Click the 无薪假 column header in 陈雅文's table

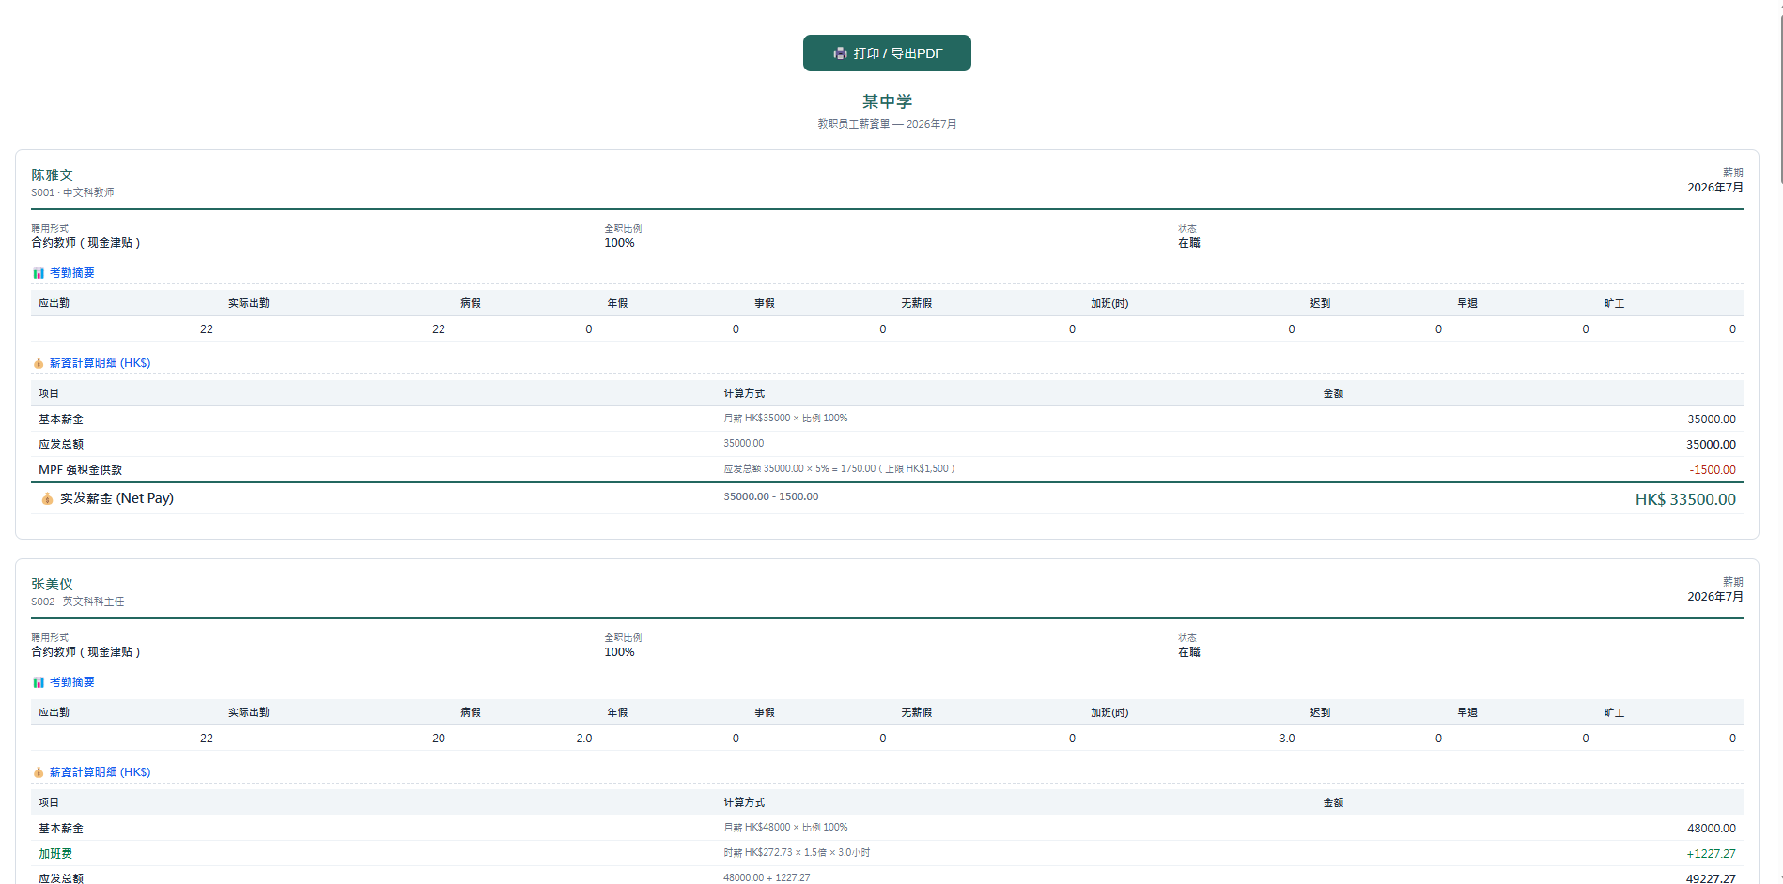[917, 303]
